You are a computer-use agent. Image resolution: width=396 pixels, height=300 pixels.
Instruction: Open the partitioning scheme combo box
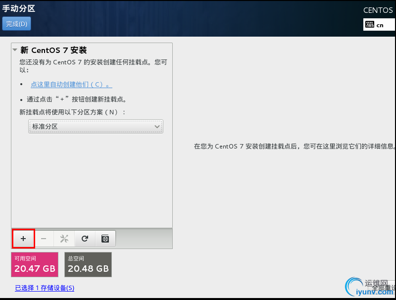point(95,127)
